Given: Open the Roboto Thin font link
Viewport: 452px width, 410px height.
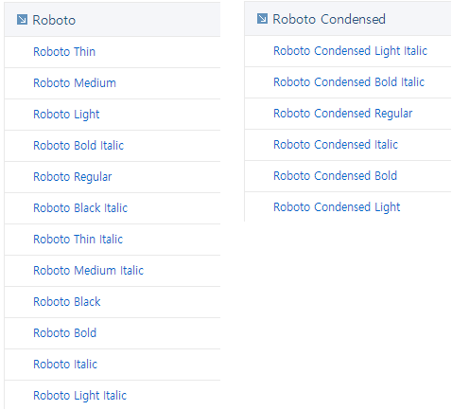Looking at the screenshot, I should pos(64,52).
